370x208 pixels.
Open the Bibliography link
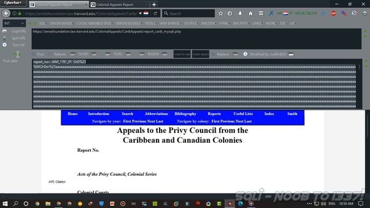(x=185, y=114)
